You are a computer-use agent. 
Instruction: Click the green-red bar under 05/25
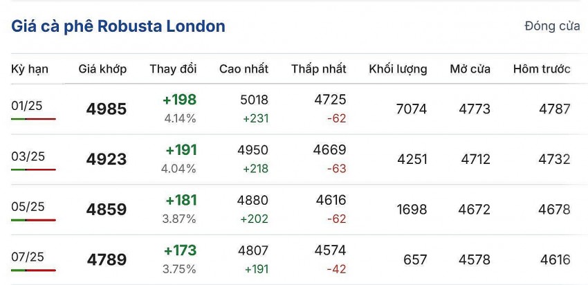click(x=33, y=220)
